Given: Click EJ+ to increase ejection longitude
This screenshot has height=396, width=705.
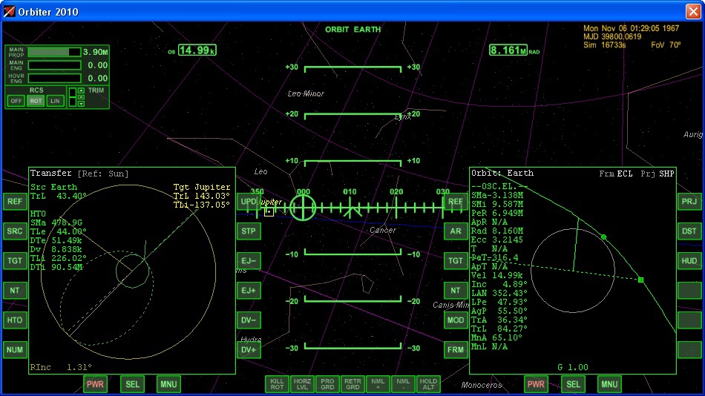Looking at the screenshot, I should point(249,291).
